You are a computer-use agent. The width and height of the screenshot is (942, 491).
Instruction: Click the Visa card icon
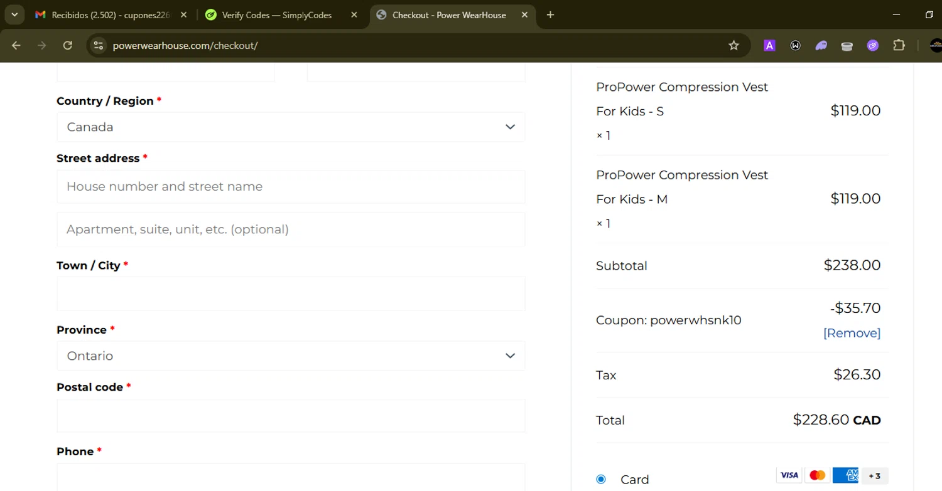click(789, 475)
